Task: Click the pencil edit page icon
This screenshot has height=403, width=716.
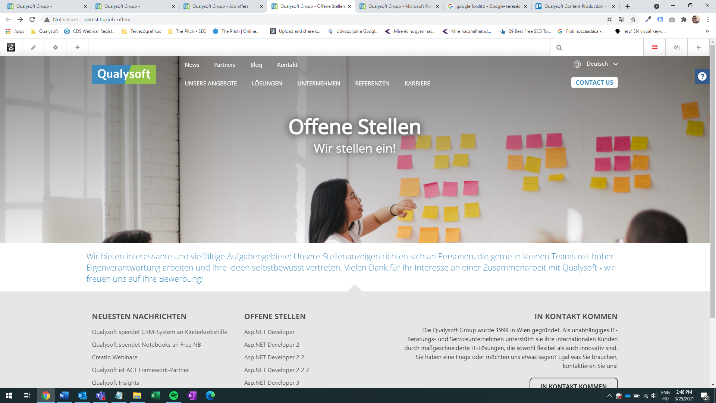Action: (x=33, y=47)
